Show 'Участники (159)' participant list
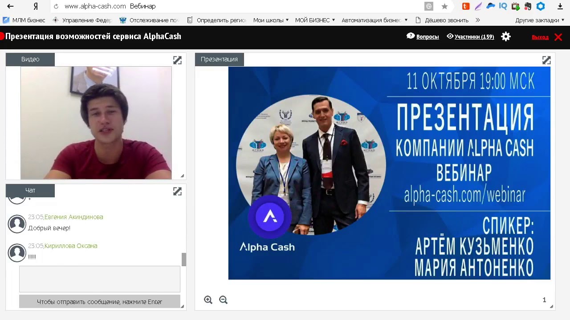Viewport: 570px width, 320px height. pos(474,37)
